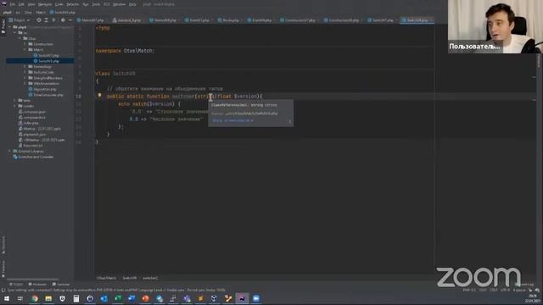The image size is (543, 305).
Task: Open Microsoft Teams from the taskbar
Action: [x=187, y=298]
